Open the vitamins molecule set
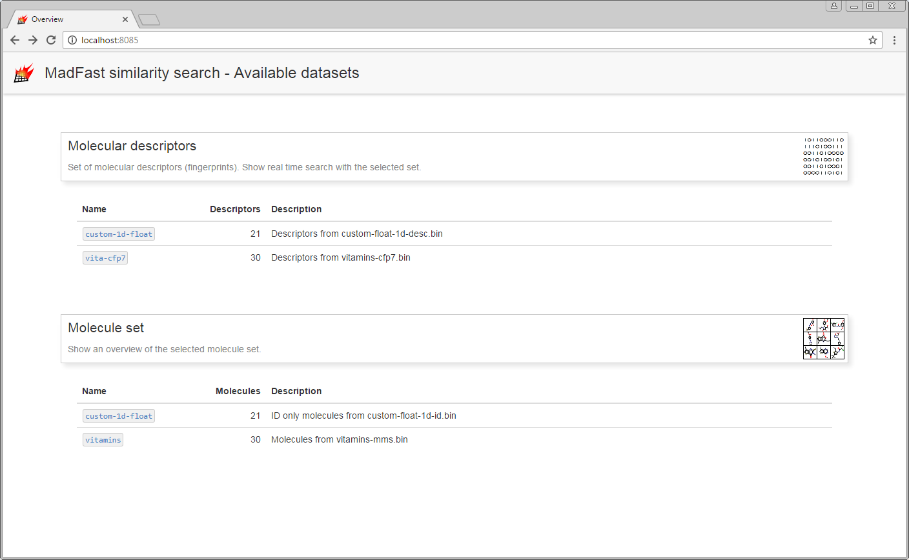The height and width of the screenshot is (560, 909). (x=103, y=440)
